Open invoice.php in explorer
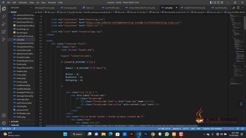246x138 pixels. (x=22, y=82)
